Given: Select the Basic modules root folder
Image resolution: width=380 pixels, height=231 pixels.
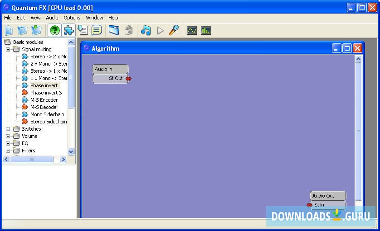Looking at the screenshot, I should tap(28, 42).
